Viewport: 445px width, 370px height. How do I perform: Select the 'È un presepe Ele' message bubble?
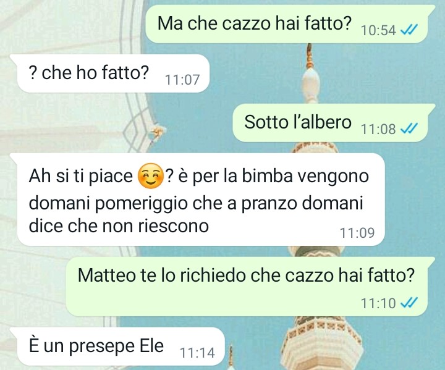[x=117, y=347]
